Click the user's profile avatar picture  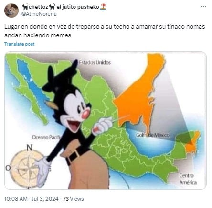pos(11,10)
